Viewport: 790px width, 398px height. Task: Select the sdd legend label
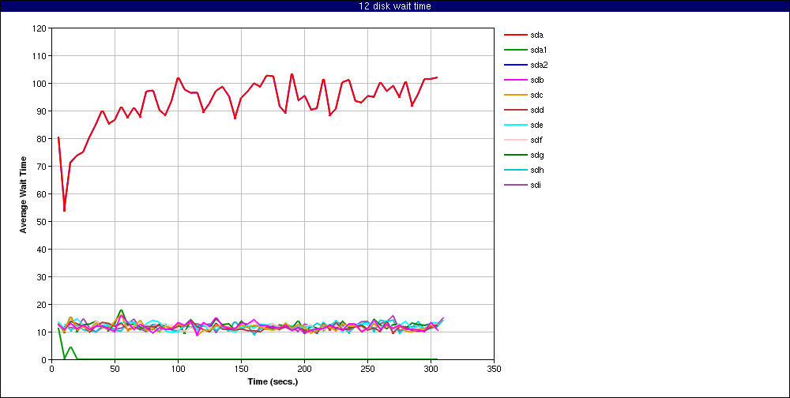tap(537, 110)
